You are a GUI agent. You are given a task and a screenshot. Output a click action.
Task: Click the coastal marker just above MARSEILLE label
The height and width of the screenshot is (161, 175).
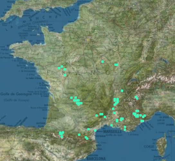click(111, 125)
